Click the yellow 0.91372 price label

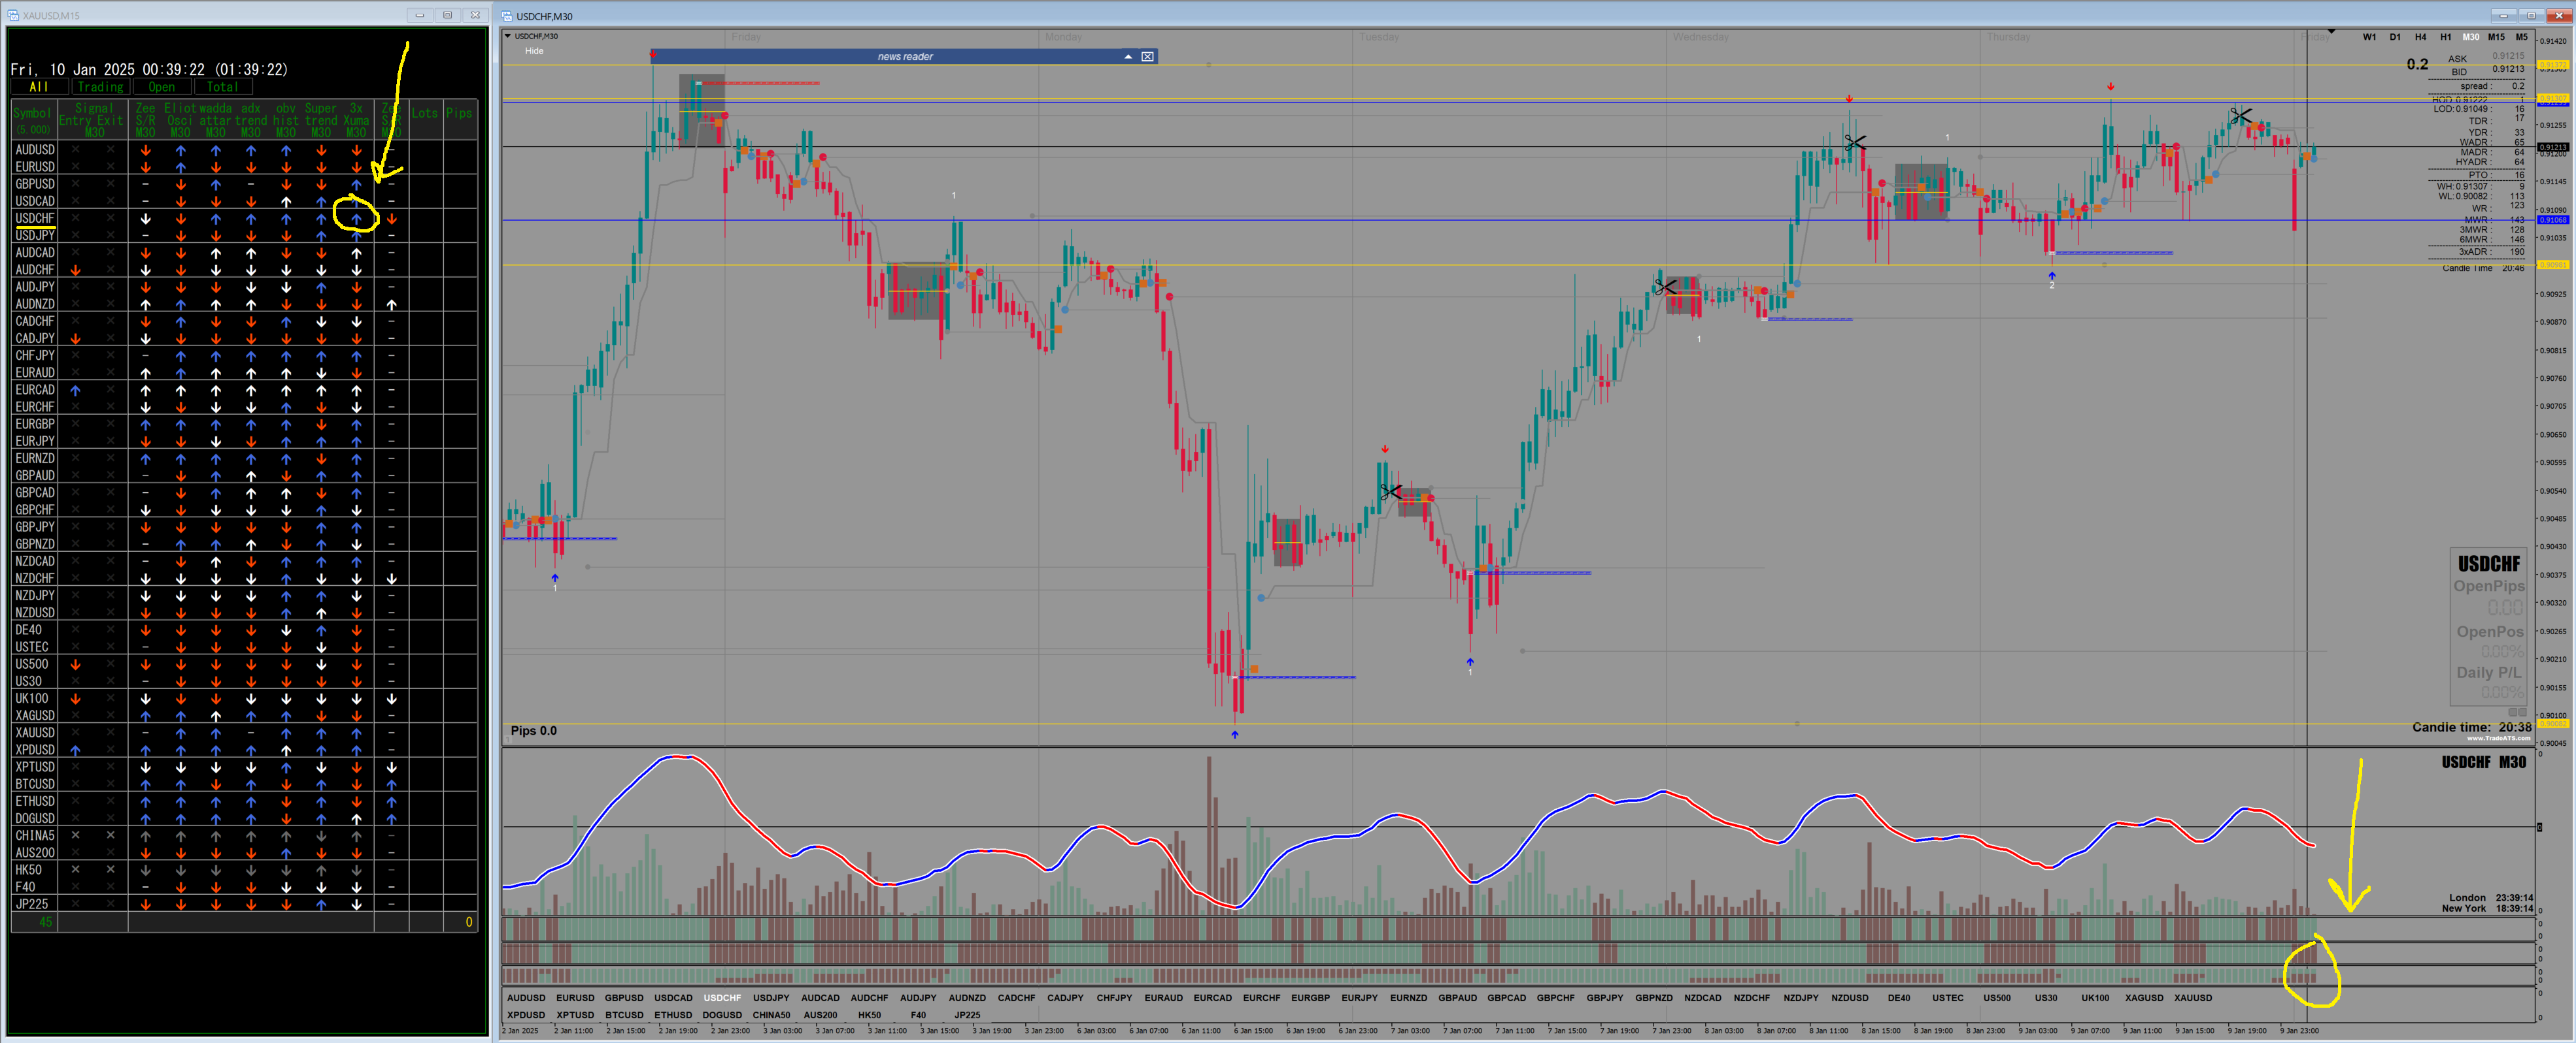[2553, 65]
